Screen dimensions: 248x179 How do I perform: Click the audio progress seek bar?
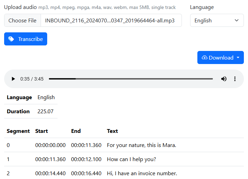pyautogui.click(x=131, y=79)
